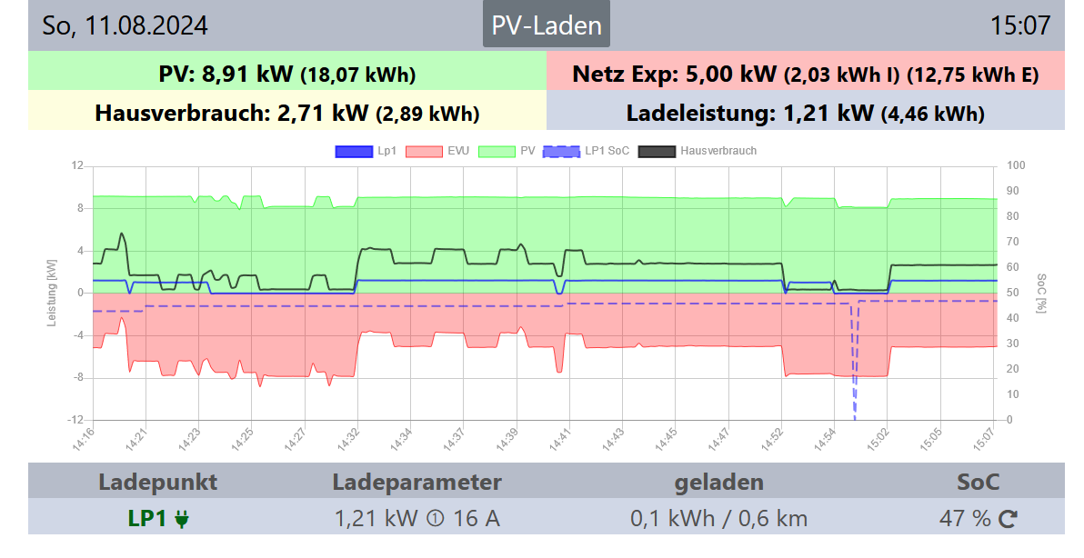Click the date So, 11.08.2024
Screen dimensions: 1084x558
pyautogui.click(x=125, y=25)
